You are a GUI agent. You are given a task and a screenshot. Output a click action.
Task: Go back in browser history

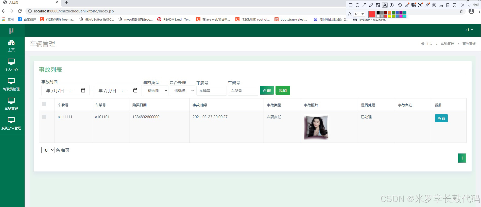click(4, 11)
